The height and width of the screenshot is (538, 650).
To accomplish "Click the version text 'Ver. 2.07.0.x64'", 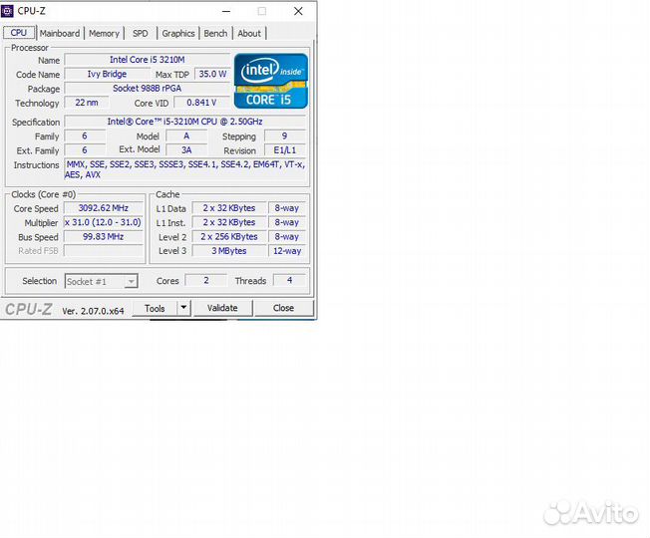I will 93,311.
